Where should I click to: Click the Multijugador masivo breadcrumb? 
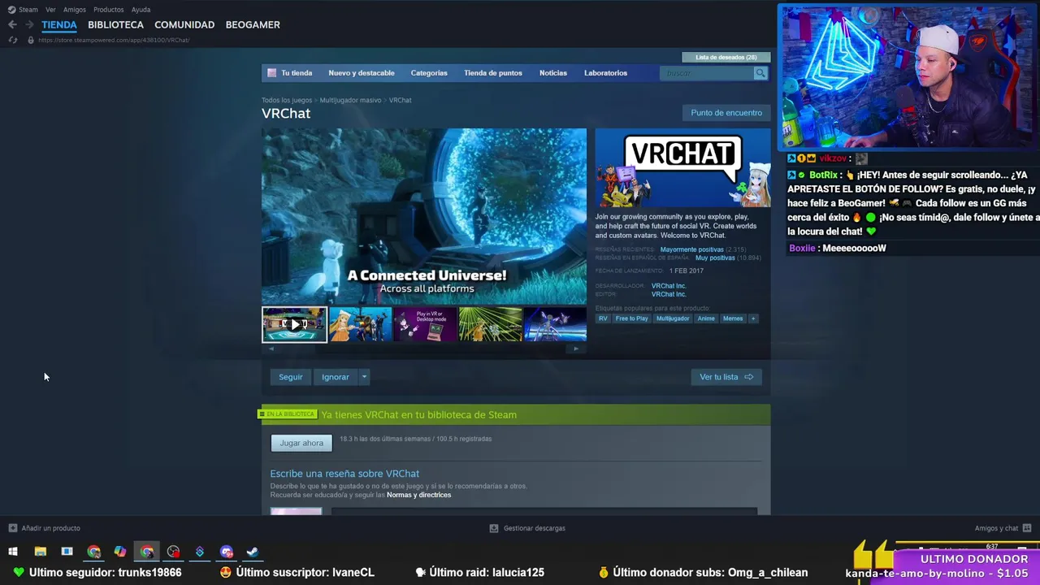350,101
